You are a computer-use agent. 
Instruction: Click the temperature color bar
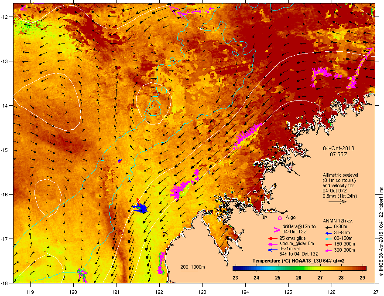[299, 269]
